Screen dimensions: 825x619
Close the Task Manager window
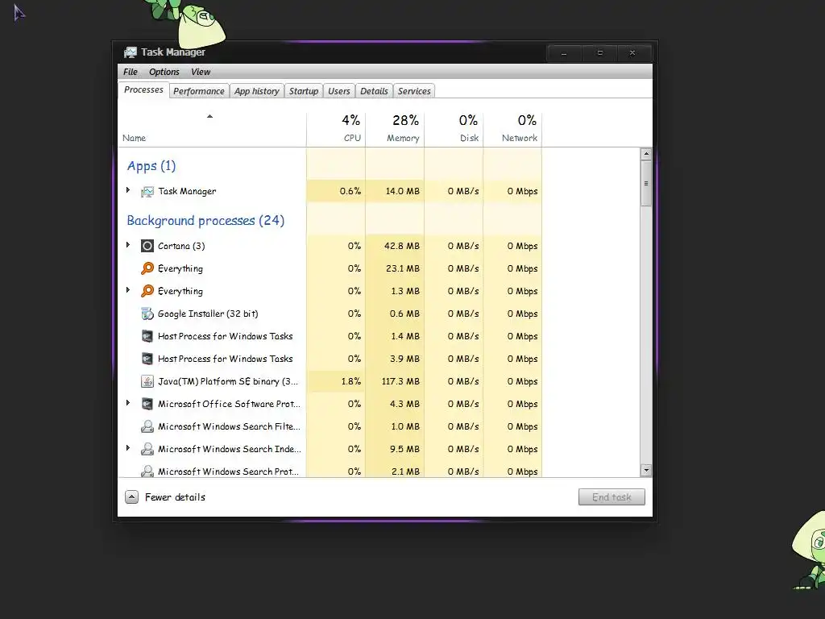(x=632, y=53)
